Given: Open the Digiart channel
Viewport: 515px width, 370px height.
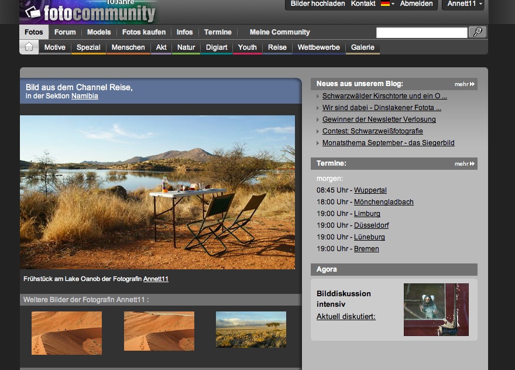Looking at the screenshot, I should tap(217, 47).
